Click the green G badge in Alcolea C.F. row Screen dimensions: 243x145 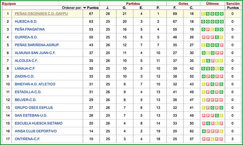pyautogui.click(x=208, y=61)
